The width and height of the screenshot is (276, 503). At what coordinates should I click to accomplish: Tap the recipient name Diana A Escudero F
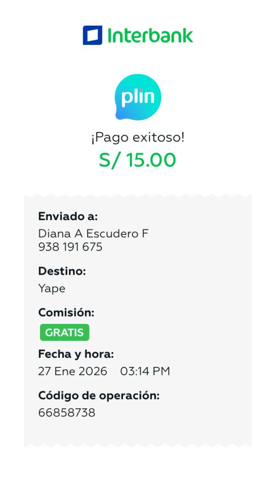pyautogui.click(x=93, y=233)
